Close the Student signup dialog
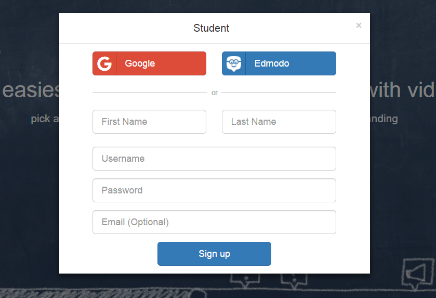 point(359,25)
